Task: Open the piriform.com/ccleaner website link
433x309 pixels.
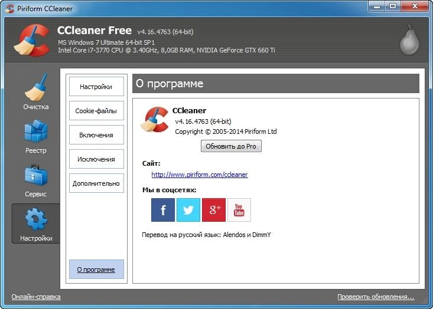Action: point(200,175)
